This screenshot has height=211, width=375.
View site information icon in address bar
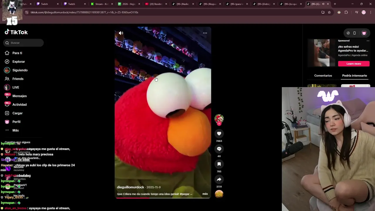coord(27,12)
